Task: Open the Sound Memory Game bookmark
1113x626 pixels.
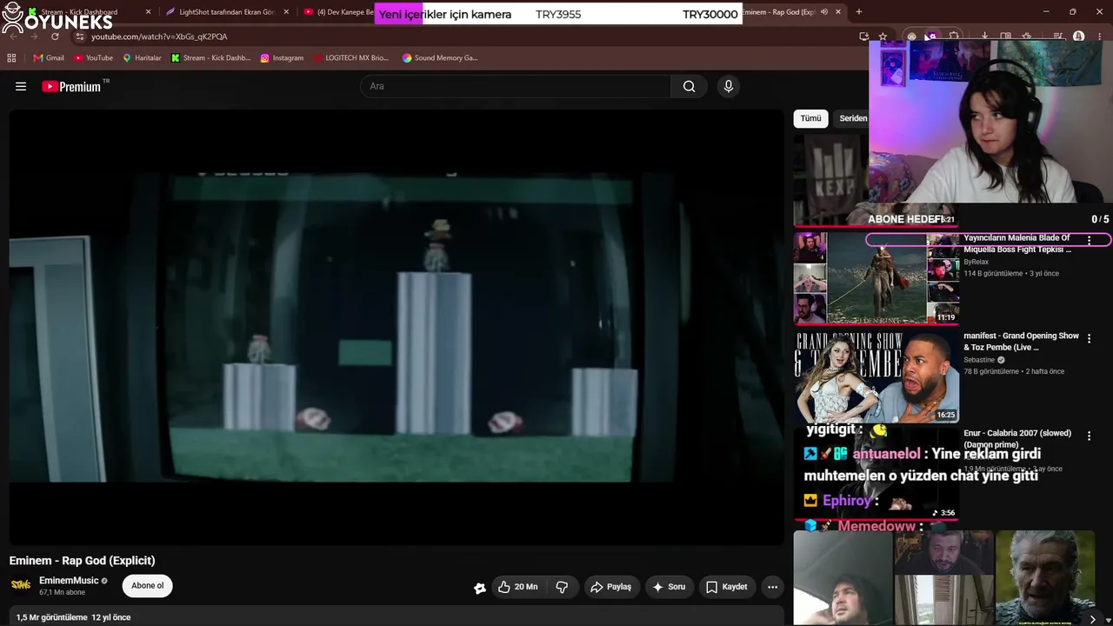Action: tap(440, 58)
